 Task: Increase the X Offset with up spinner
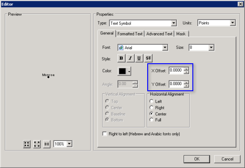pos(186,69)
